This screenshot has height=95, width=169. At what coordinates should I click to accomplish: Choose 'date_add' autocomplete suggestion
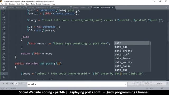pyautogui.click(x=132, y=47)
